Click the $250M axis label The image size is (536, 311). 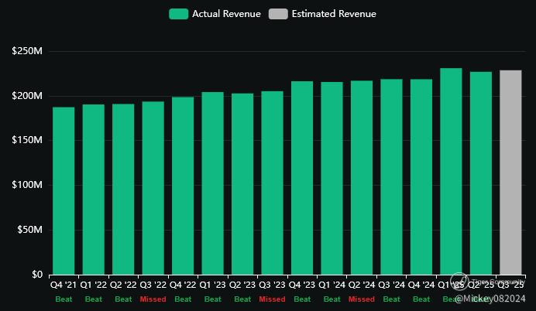27,51
